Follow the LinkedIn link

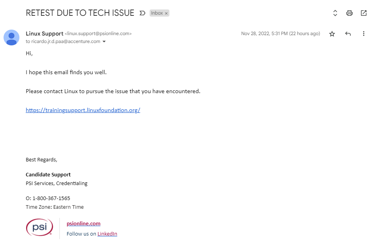click(x=107, y=234)
